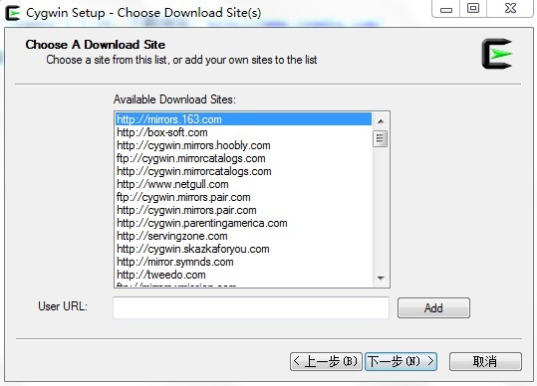Select http://cygwin.skazkaforyou.com mirror

(243, 249)
